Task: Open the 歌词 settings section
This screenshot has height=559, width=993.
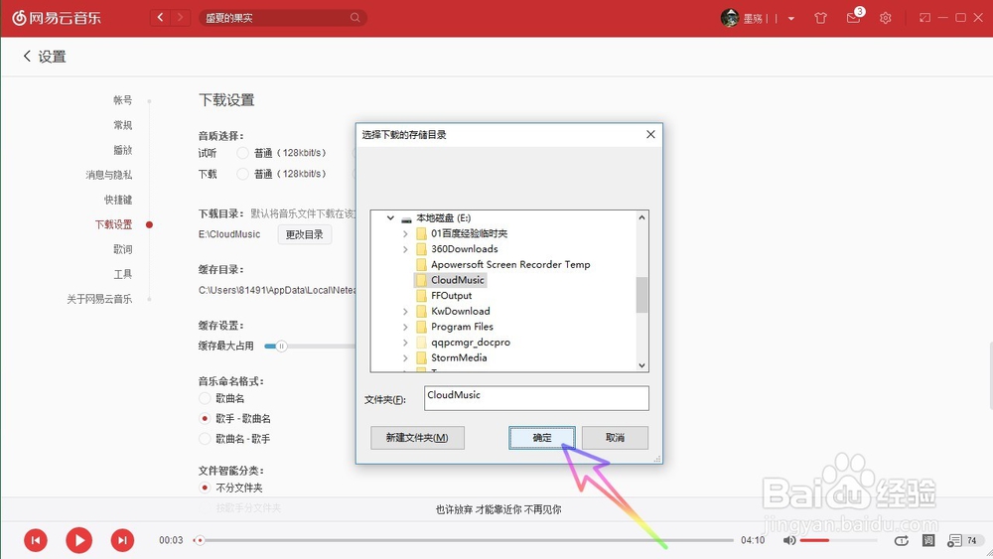Action: click(x=123, y=249)
